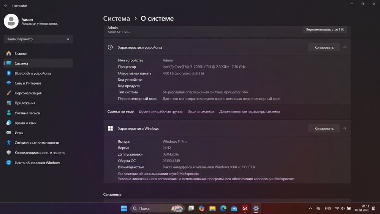This screenshot has height=214, width=380.
Task: Collapse Характеристики Windows section
Action: click(345, 128)
